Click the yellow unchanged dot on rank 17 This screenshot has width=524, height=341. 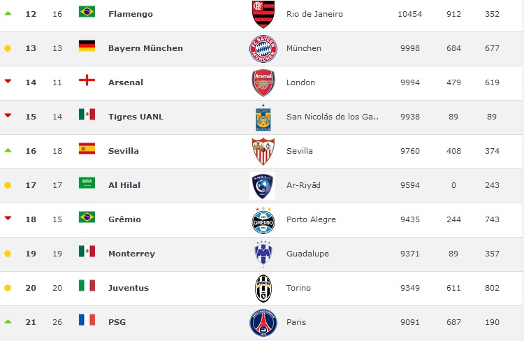[8, 185]
